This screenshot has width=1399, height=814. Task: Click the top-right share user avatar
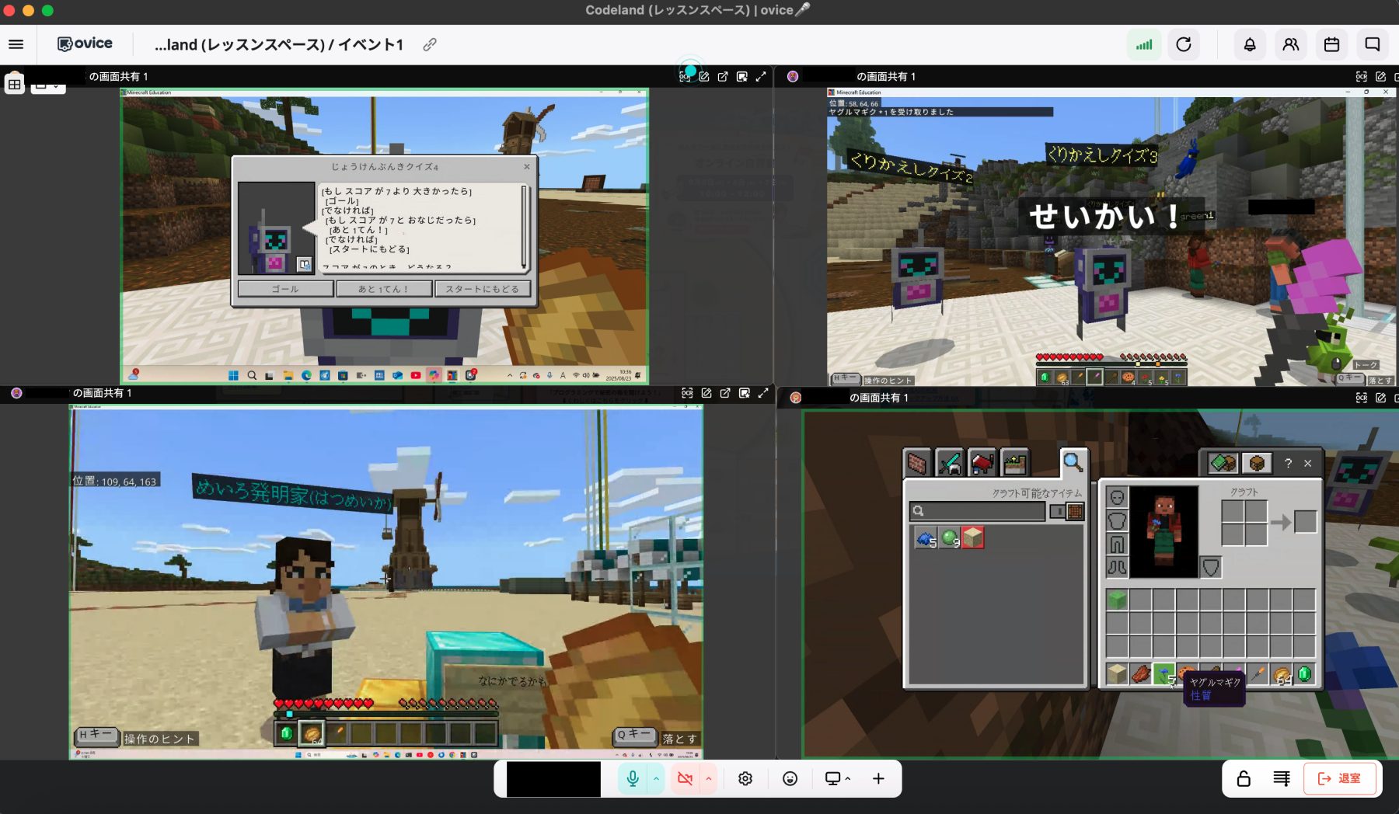792,76
